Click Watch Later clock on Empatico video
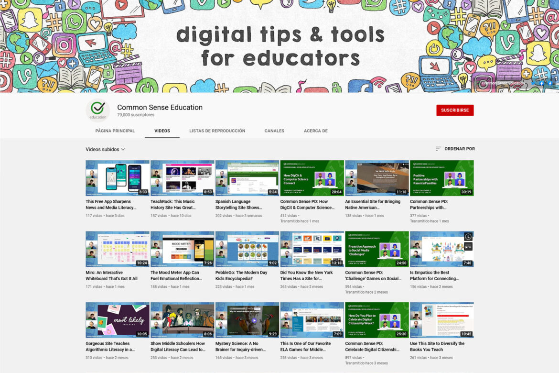Image resolution: width=559 pixels, height=373 pixels. pyautogui.click(x=468, y=237)
